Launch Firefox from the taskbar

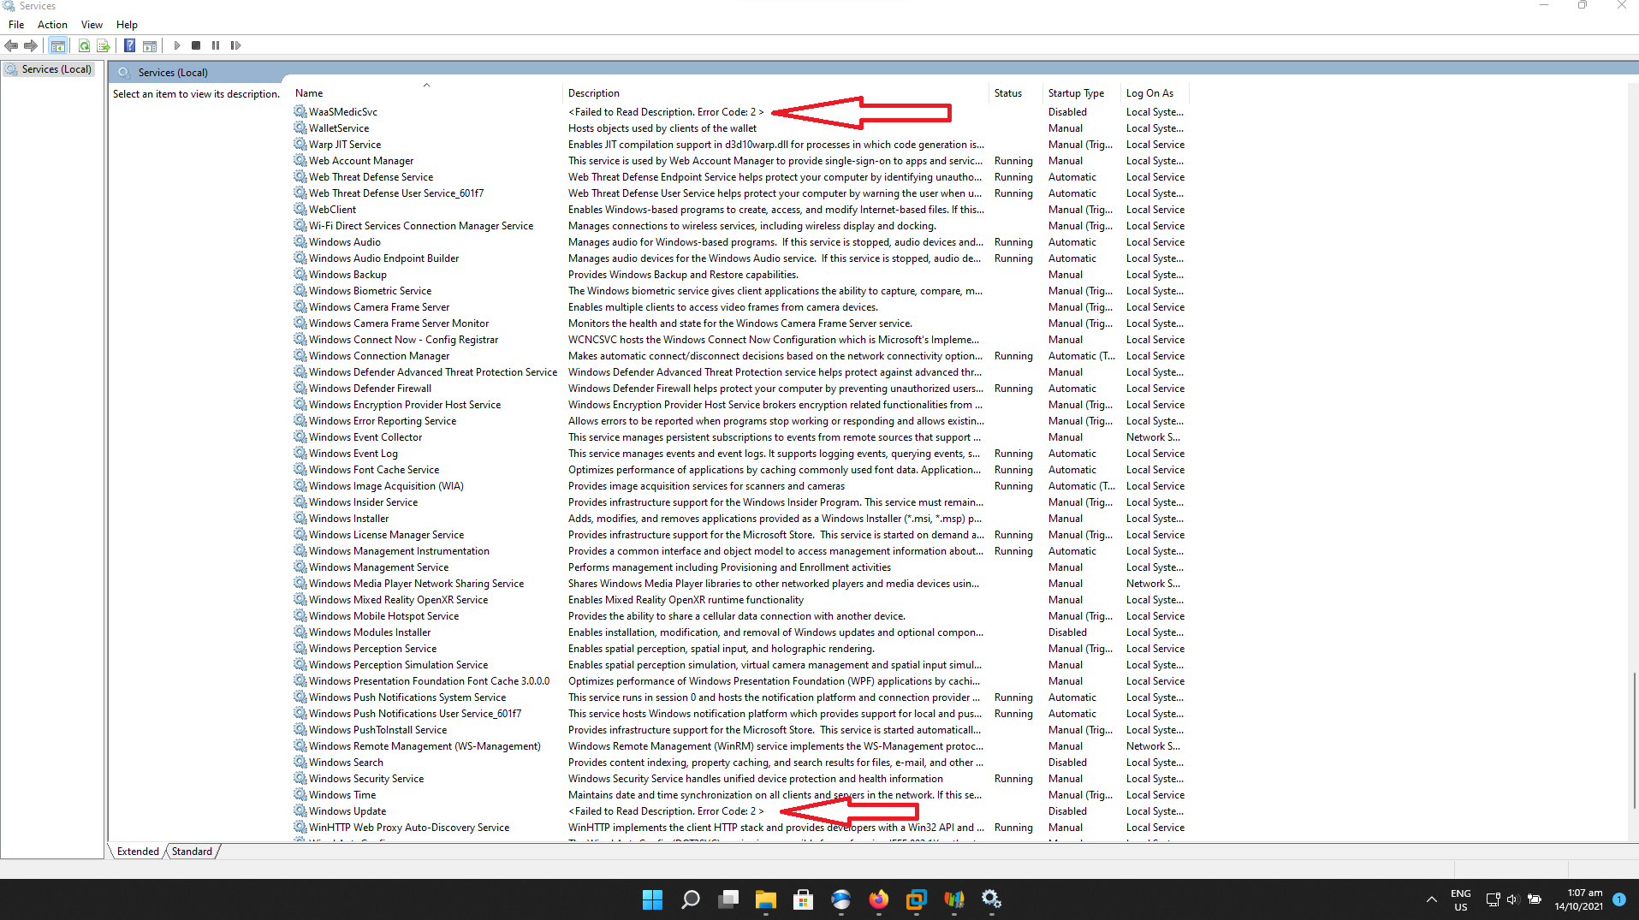(878, 899)
